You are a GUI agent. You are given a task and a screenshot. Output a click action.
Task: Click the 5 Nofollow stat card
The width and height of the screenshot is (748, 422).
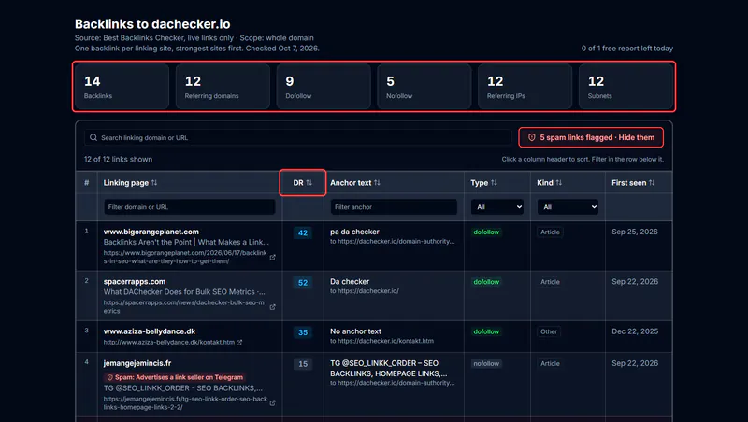(424, 87)
